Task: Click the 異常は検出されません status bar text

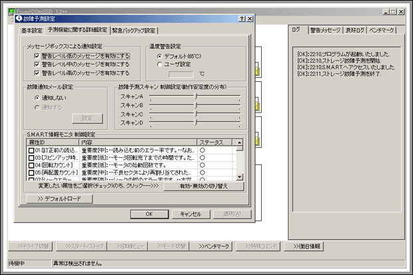Action: click(x=78, y=263)
